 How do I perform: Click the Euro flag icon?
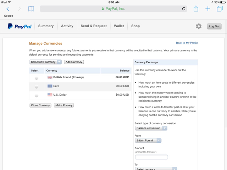[50, 86]
